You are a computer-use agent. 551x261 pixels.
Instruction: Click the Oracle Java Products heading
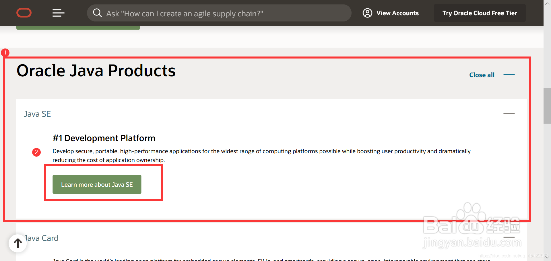pos(96,71)
